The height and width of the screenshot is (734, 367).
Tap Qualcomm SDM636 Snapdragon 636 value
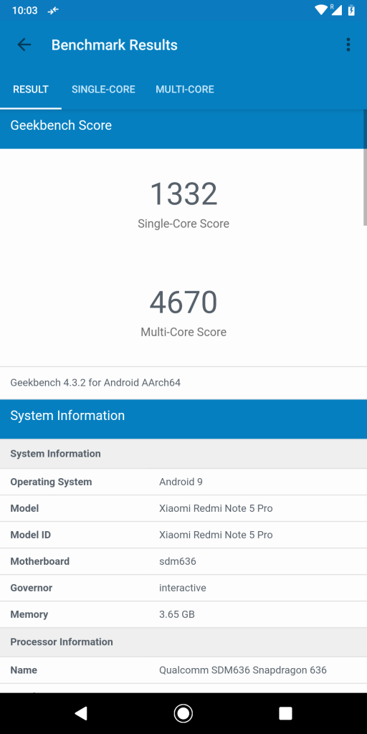tap(243, 670)
